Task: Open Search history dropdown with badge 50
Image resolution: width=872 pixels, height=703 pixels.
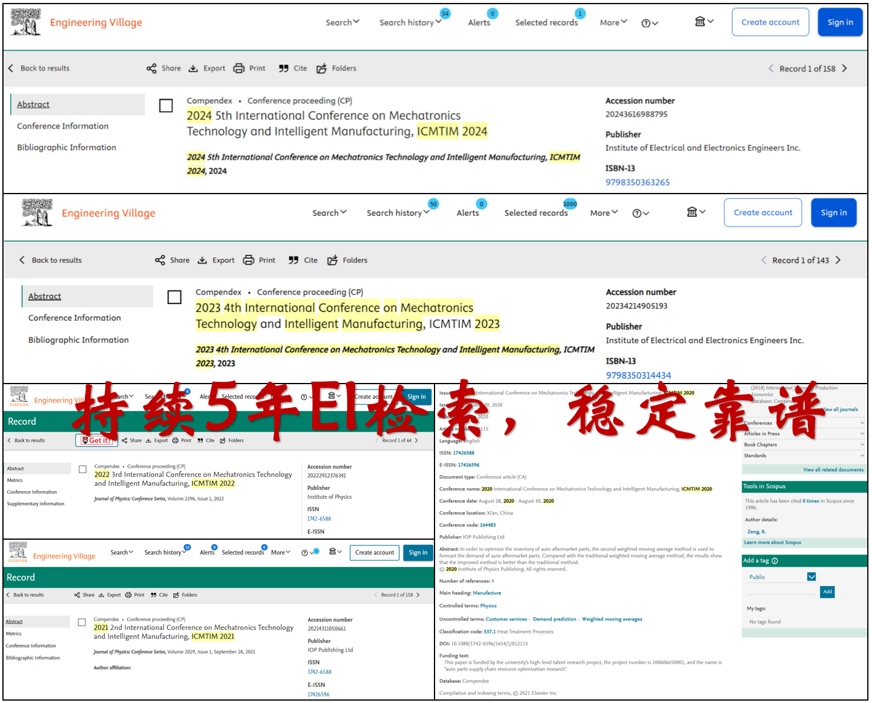Action: click(x=398, y=213)
